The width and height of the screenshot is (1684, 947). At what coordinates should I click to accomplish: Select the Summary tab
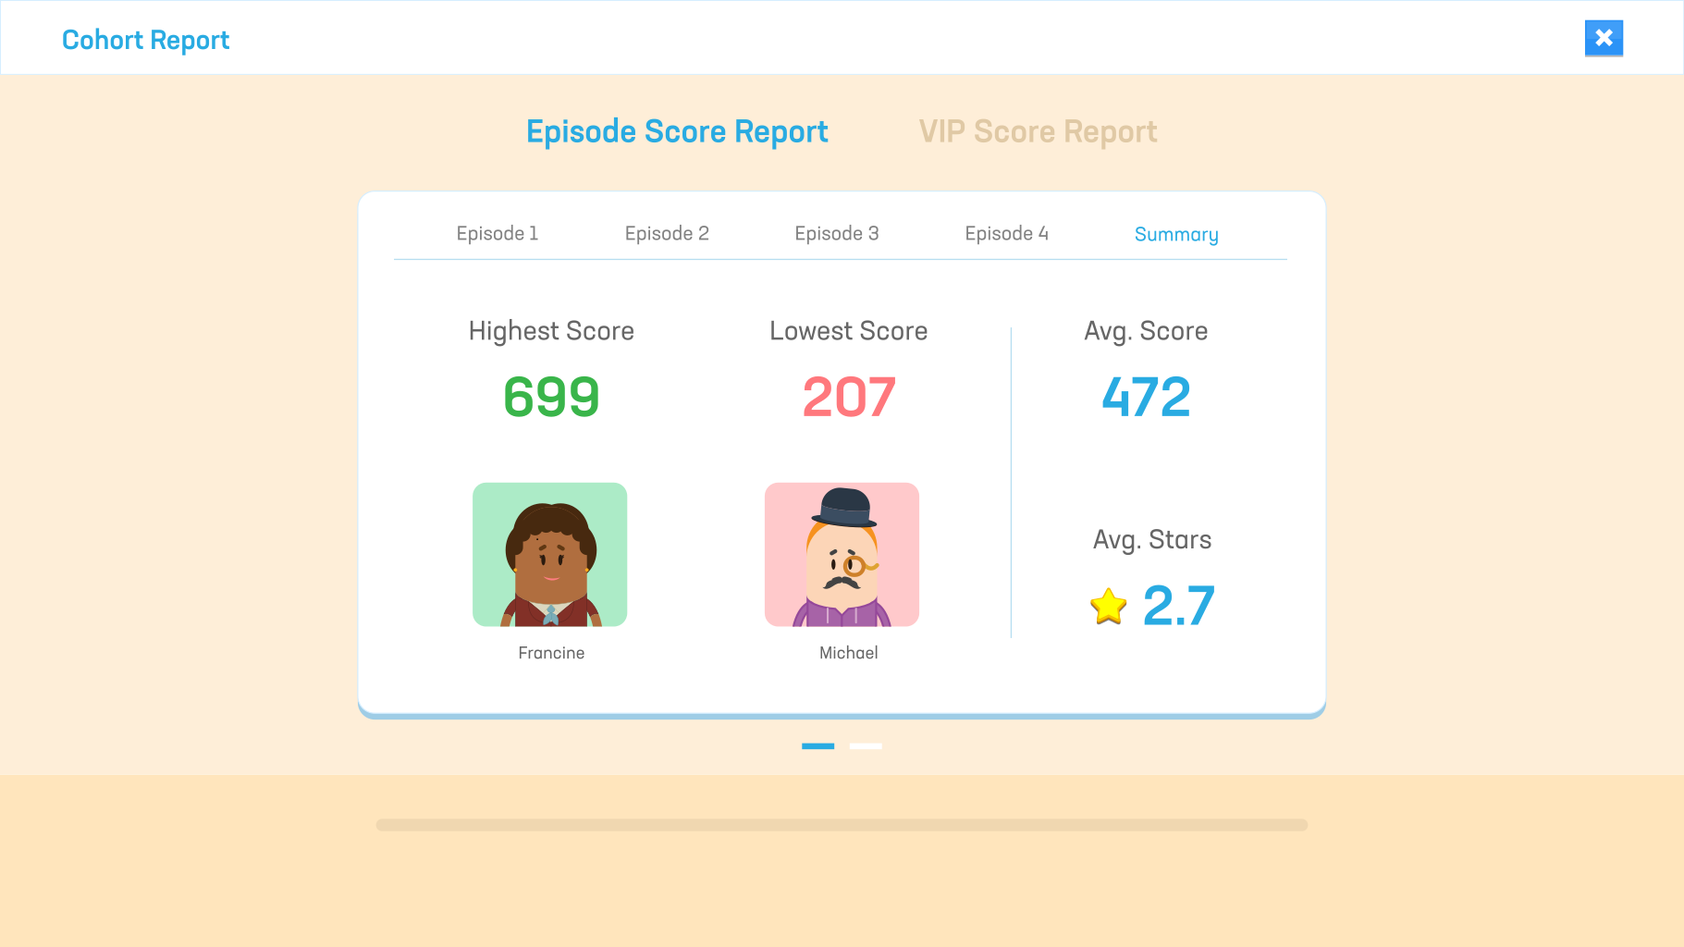click(x=1175, y=234)
